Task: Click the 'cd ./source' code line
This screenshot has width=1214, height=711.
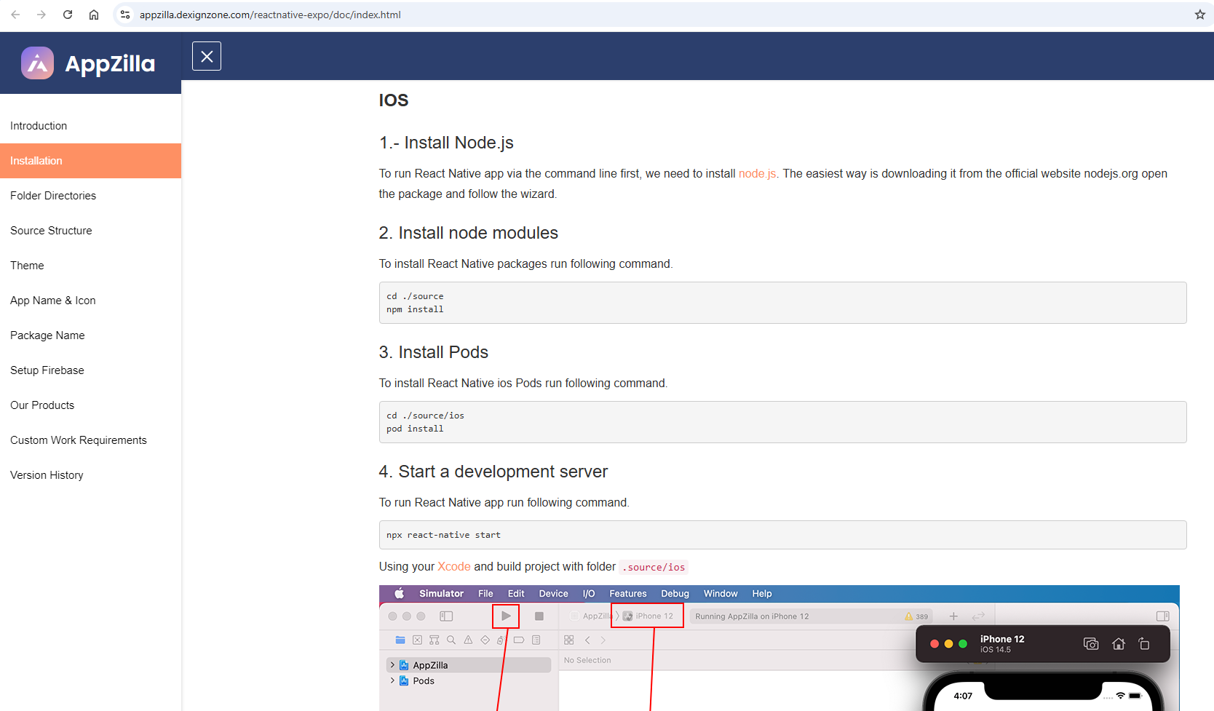Action: [x=415, y=296]
